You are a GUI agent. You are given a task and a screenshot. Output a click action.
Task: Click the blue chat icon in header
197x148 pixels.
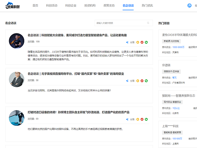click(189, 5)
